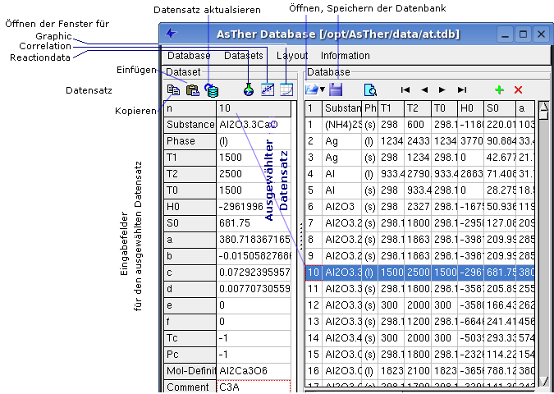Open the graphic window icon

coord(286,89)
